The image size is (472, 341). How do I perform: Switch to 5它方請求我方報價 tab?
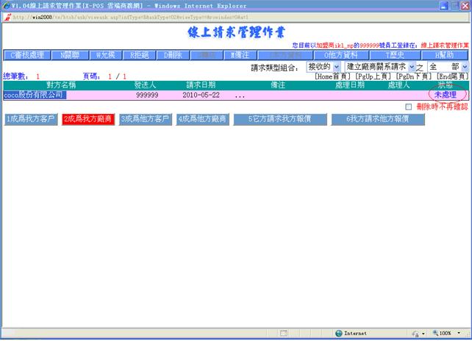pyautogui.click(x=279, y=119)
